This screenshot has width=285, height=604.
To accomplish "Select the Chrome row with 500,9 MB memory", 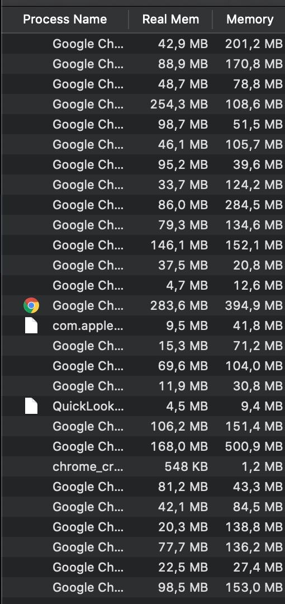I will (x=143, y=446).
